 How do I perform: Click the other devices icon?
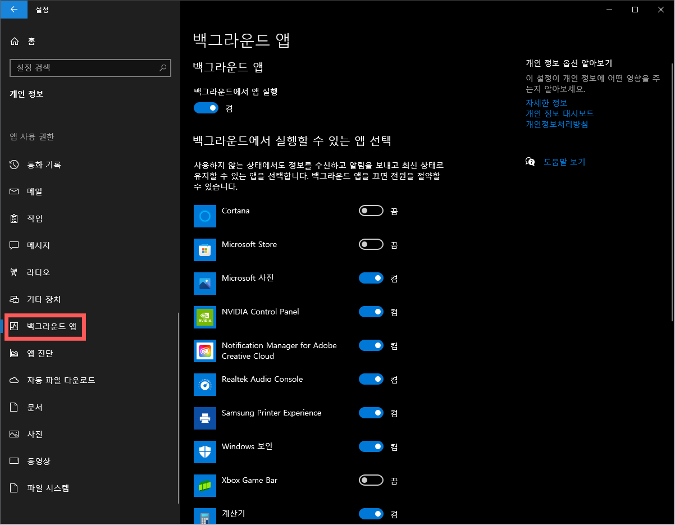coord(15,299)
